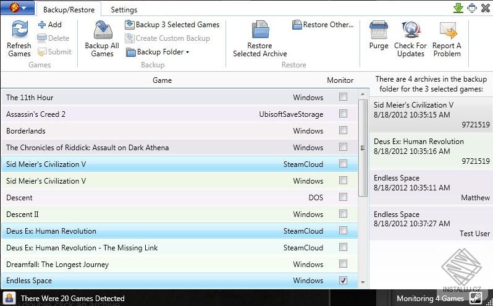Select Chronicles of Riddick: Assault on Dark Athena
Image resolution: width=493 pixels, height=306 pixels.
tap(180, 147)
